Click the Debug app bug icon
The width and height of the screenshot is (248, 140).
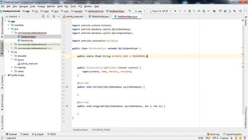[189, 11]
